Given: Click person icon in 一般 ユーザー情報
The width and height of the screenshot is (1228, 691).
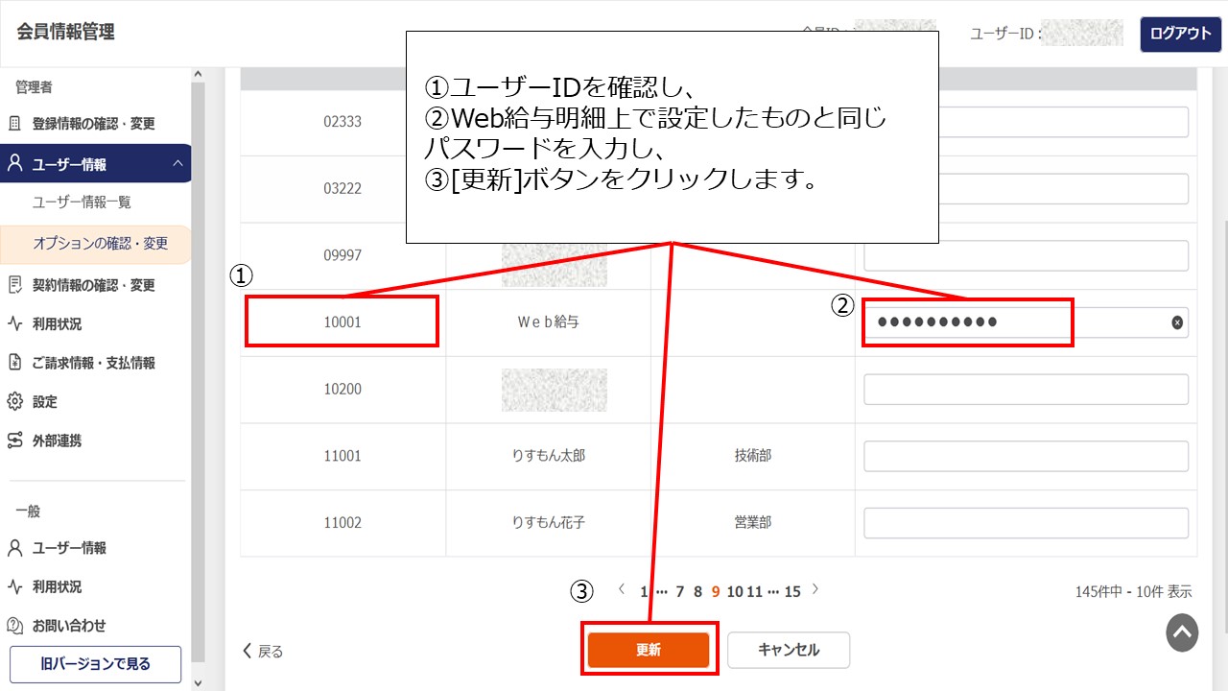Looking at the screenshot, I should point(14,548).
